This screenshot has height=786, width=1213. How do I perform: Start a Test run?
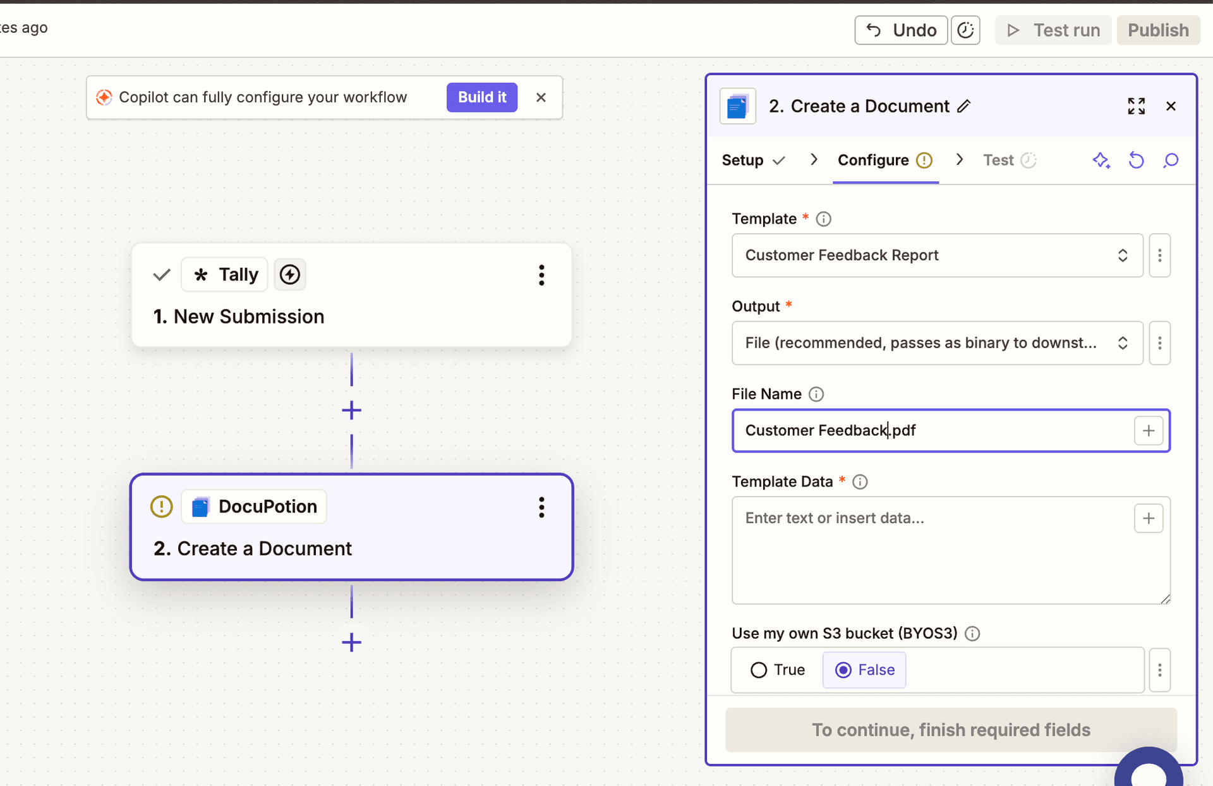[1053, 30]
